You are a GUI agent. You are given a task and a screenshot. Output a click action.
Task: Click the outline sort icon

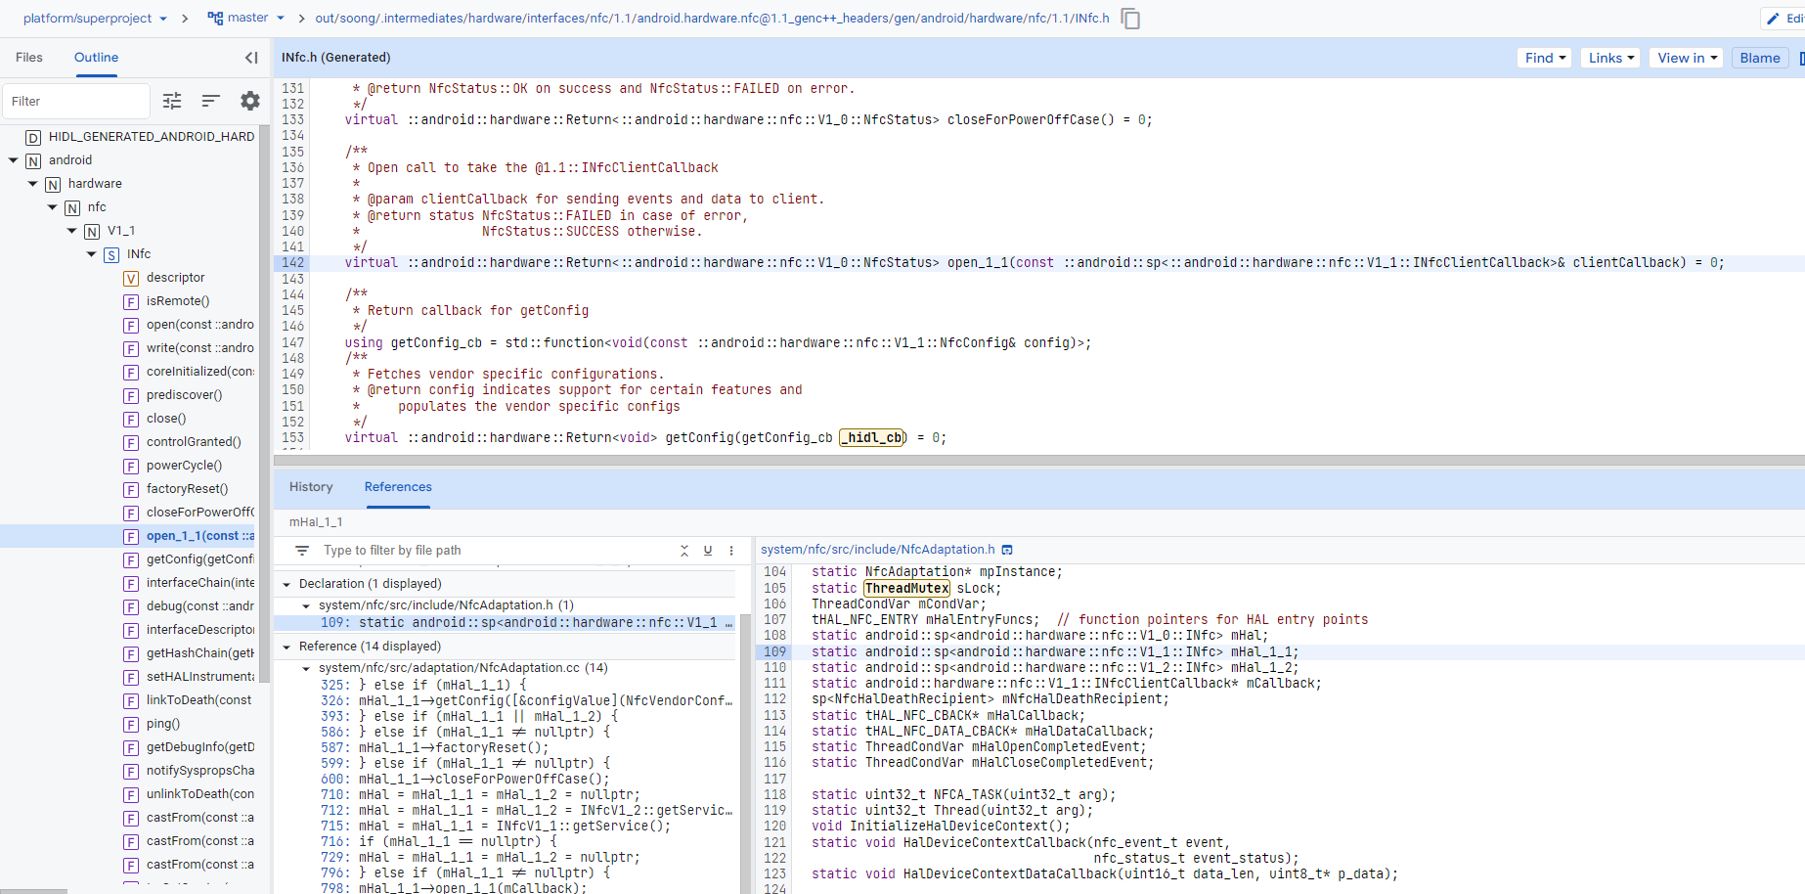tap(210, 101)
